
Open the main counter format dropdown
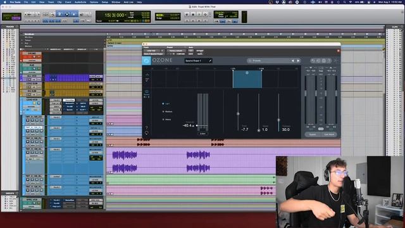tap(126, 15)
